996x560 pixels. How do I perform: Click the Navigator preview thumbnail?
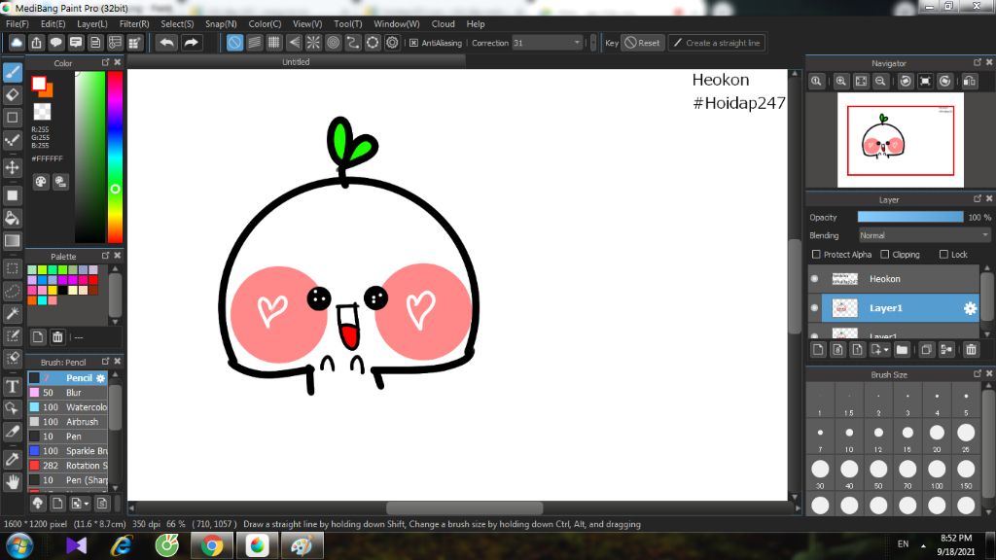pyautogui.click(x=900, y=140)
